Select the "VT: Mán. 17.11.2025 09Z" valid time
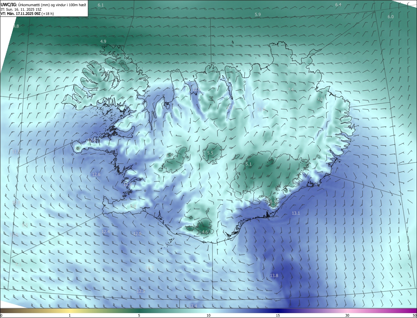417x318 pixels. (x=21, y=14)
